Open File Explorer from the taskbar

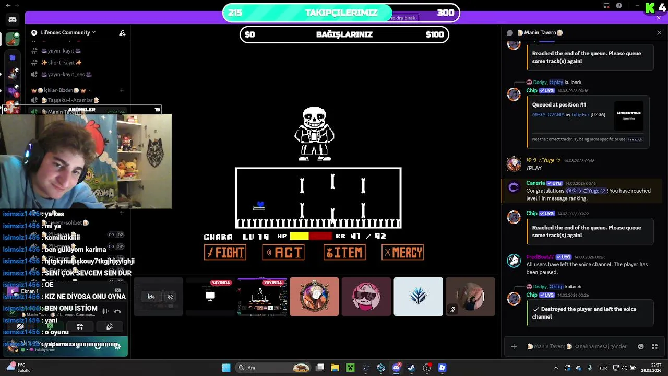click(335, 368)
